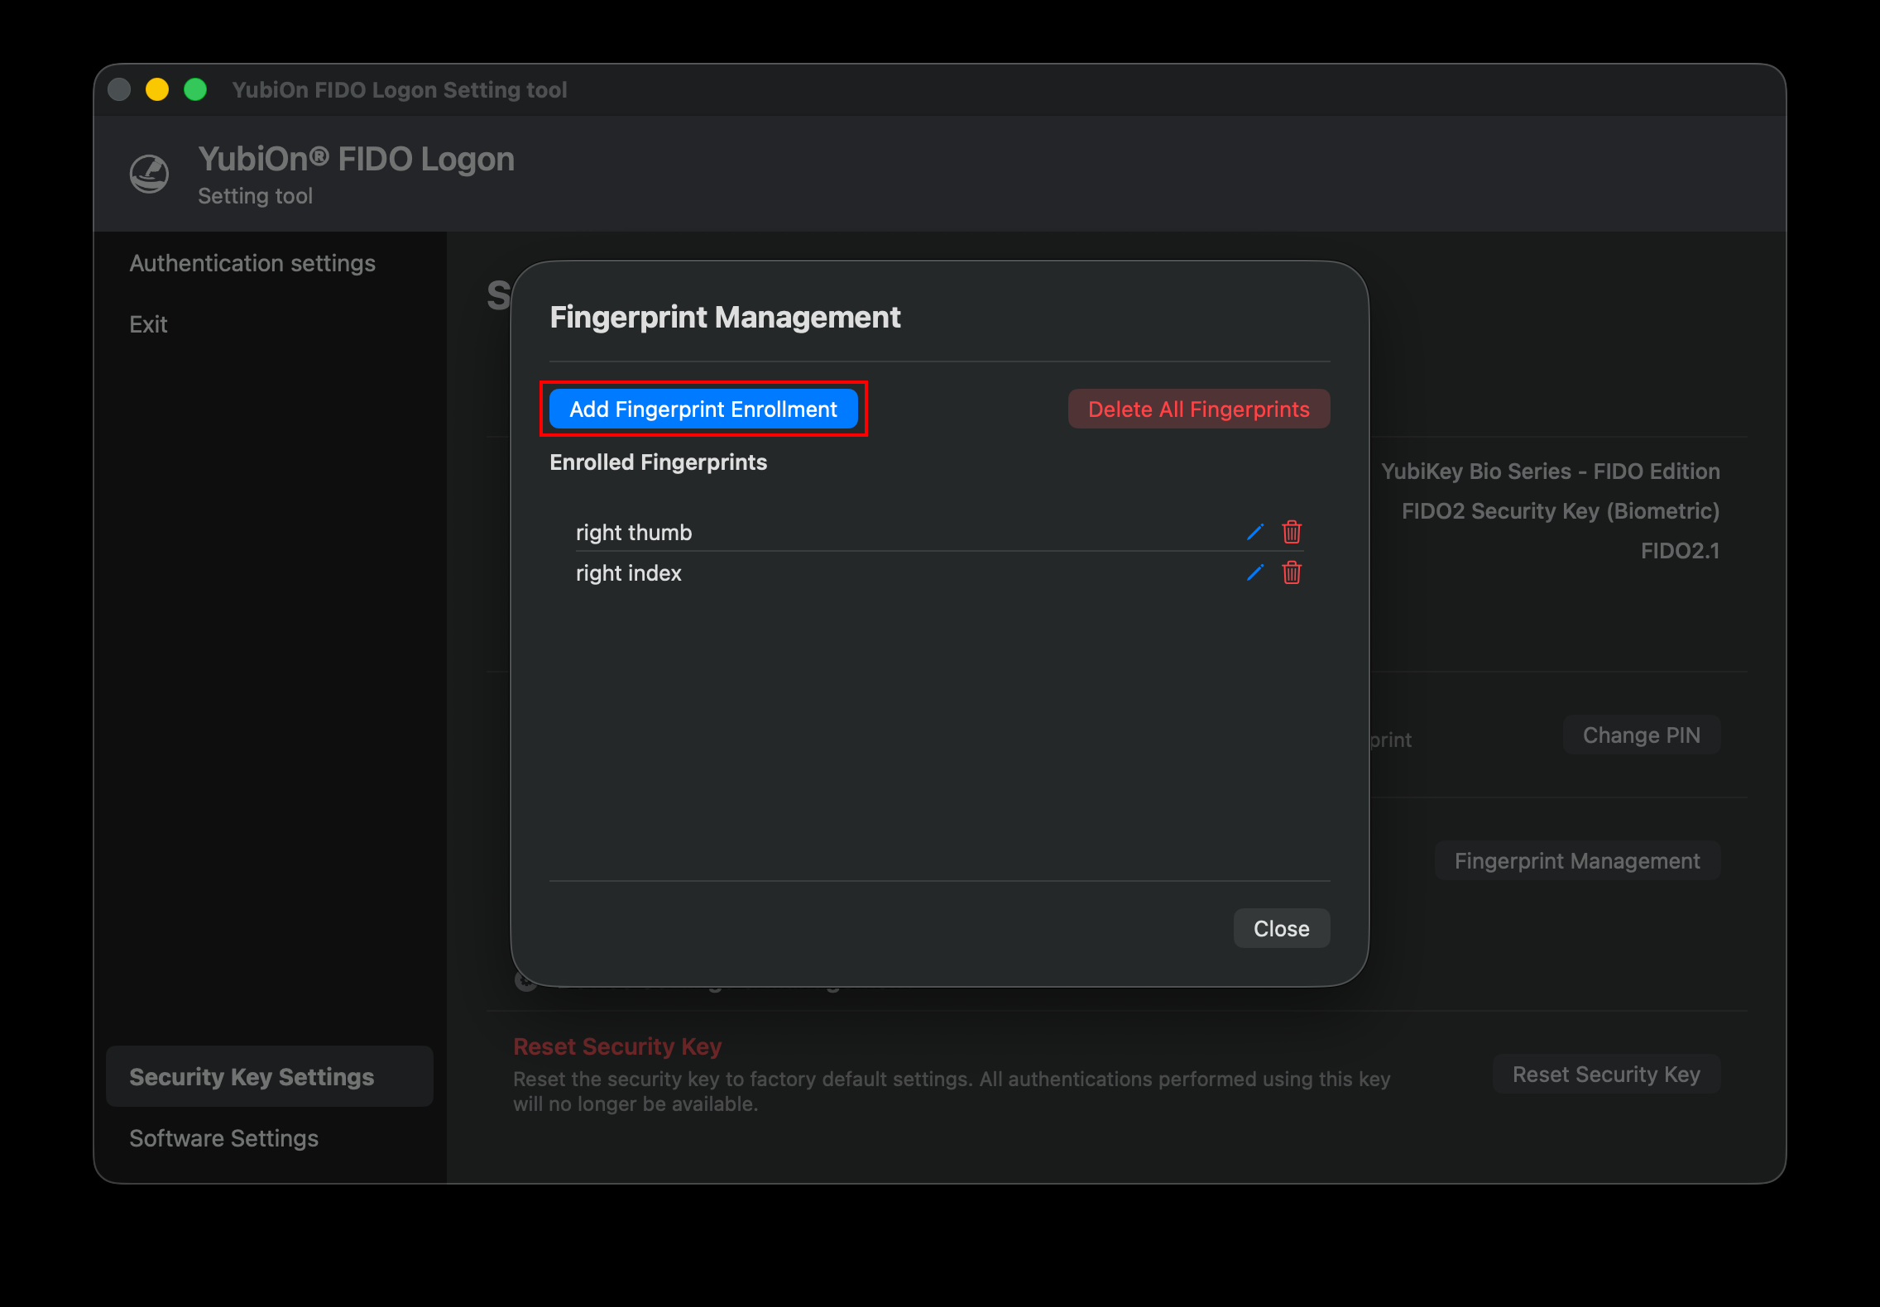Click Delete All Fingerprints button
This screenshot has height=1307, width=1880.
[x=1198, y=409]
